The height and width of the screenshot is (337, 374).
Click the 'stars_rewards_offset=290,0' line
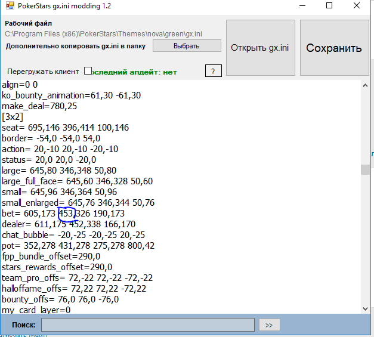tap(57, 267)
